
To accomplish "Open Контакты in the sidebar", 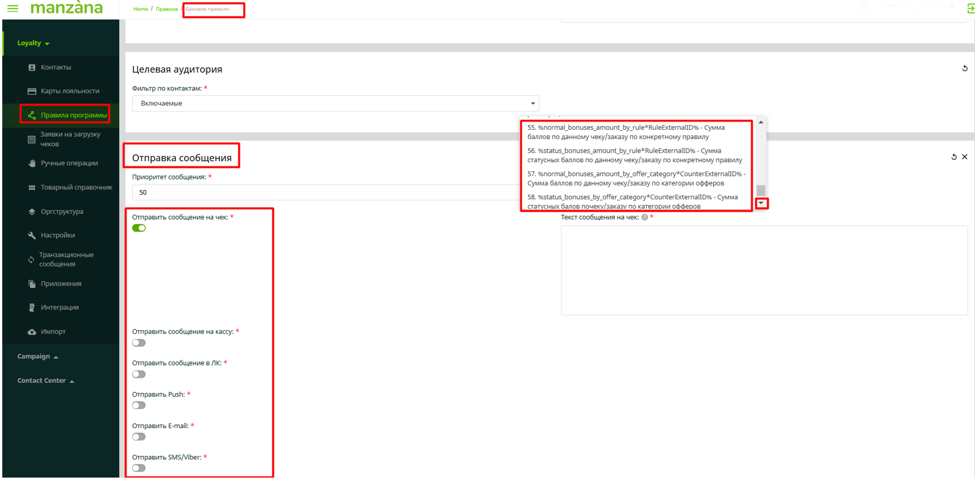I will 55,67.
